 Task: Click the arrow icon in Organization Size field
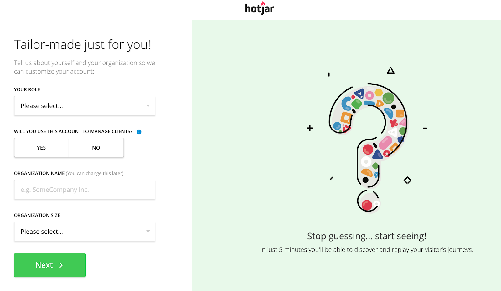(x=148, y=232)
